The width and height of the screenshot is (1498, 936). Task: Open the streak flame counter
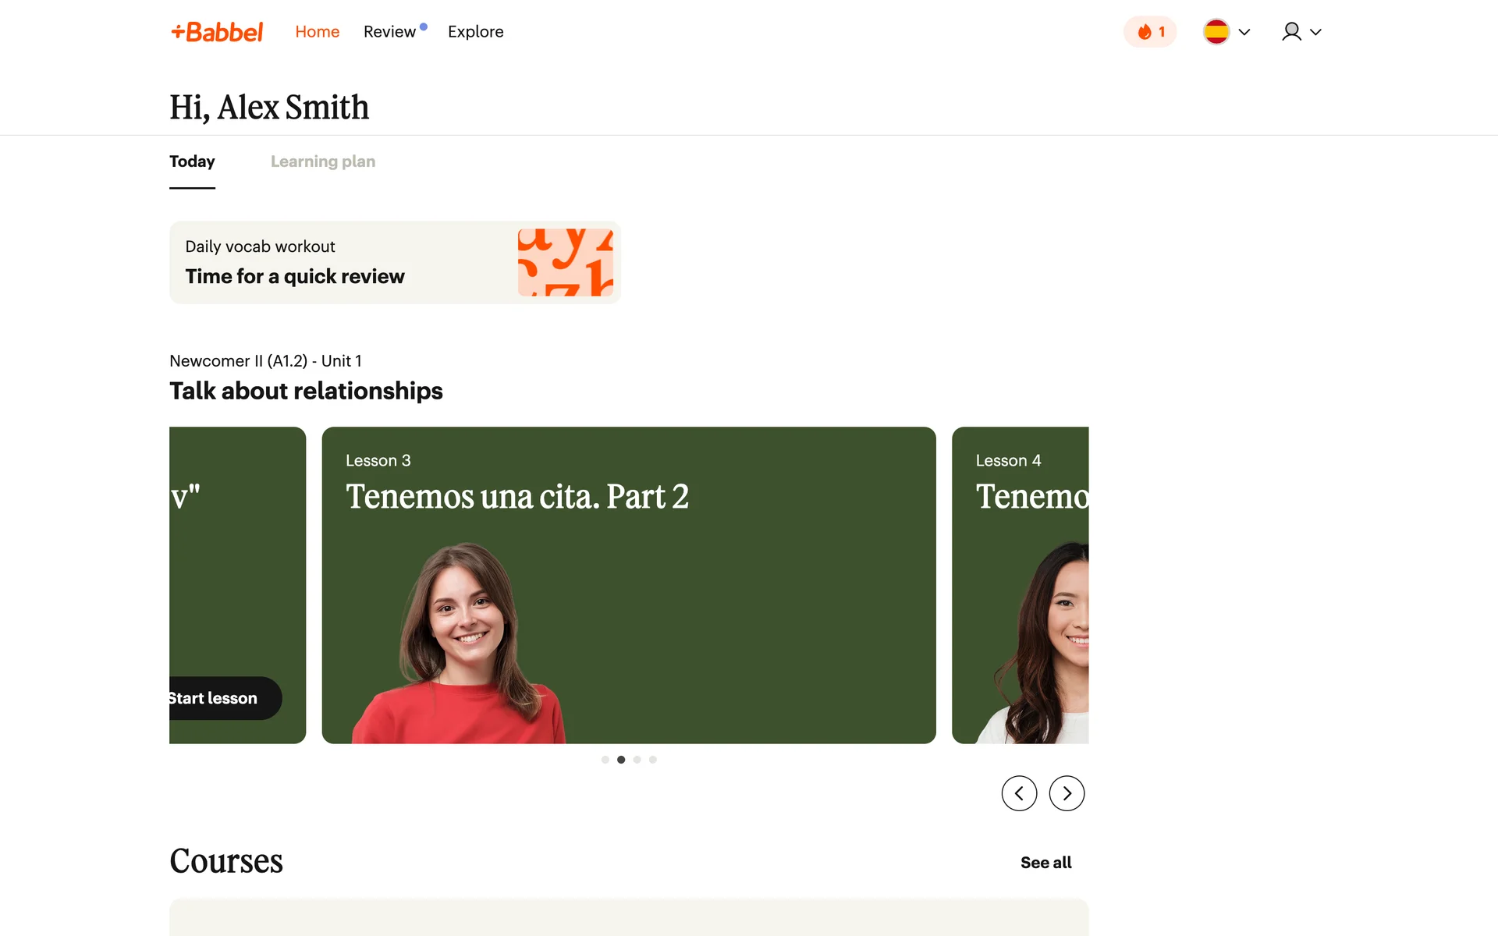1150,32
